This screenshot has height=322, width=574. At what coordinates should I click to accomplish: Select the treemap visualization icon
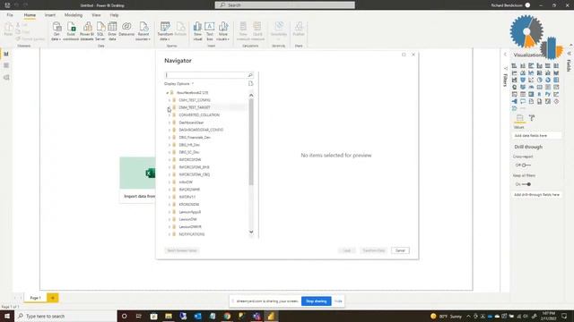pyautogui.click(x=556, y=80)
